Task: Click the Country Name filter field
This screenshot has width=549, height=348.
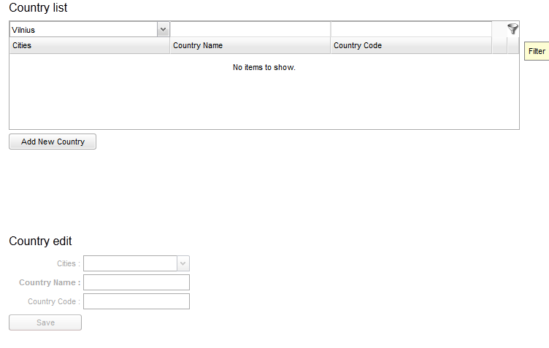Action: [250, 30]
